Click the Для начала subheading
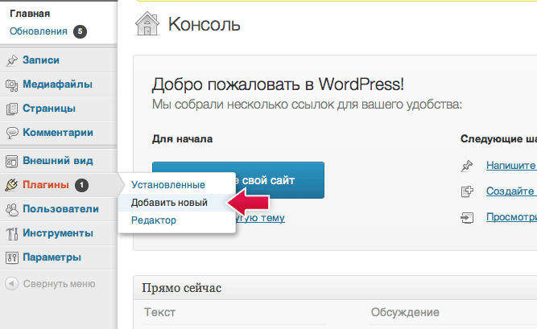This screenshot has width=537, height=329. [182, 139]
